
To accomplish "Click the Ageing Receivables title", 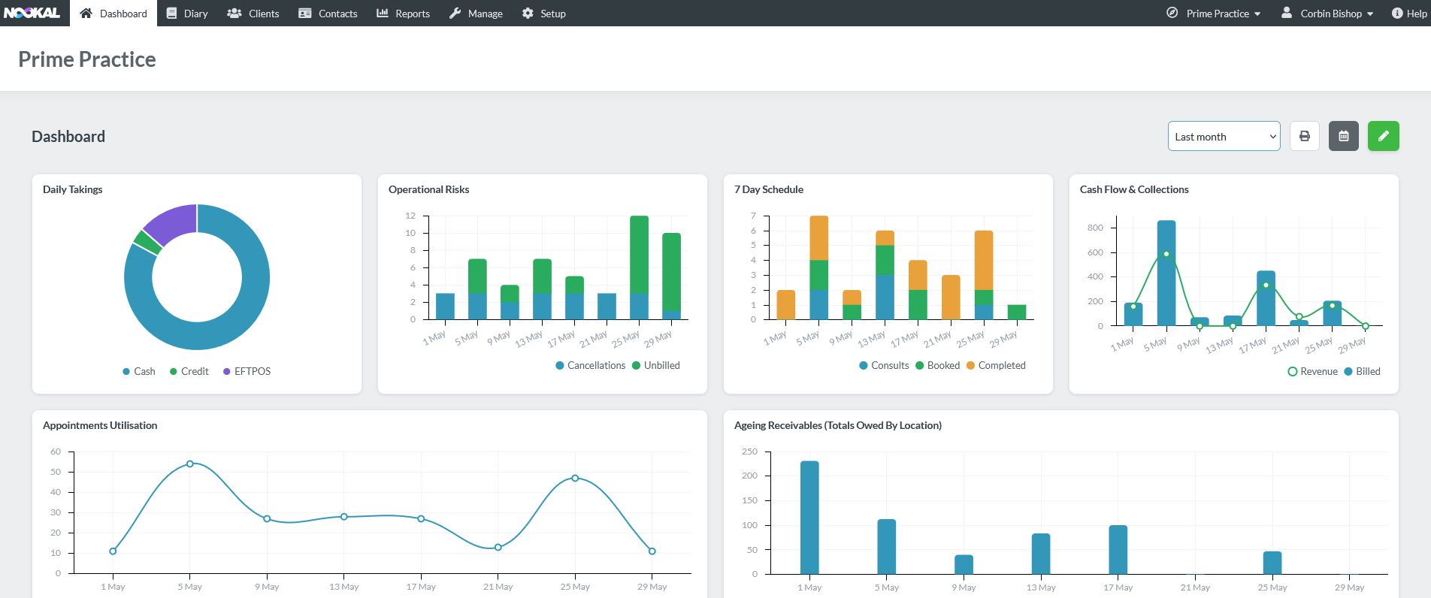I will pos(838,425).
